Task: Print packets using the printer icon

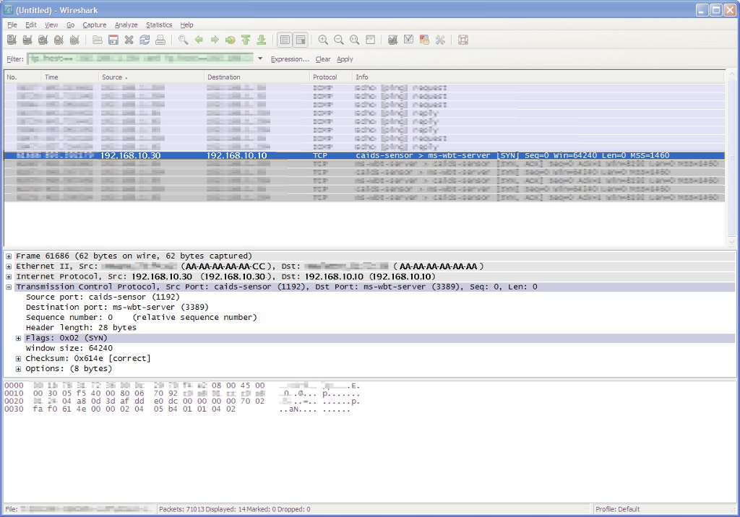Action: (160, 40)
